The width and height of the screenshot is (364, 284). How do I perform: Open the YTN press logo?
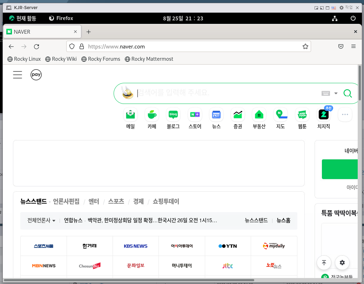228,246
